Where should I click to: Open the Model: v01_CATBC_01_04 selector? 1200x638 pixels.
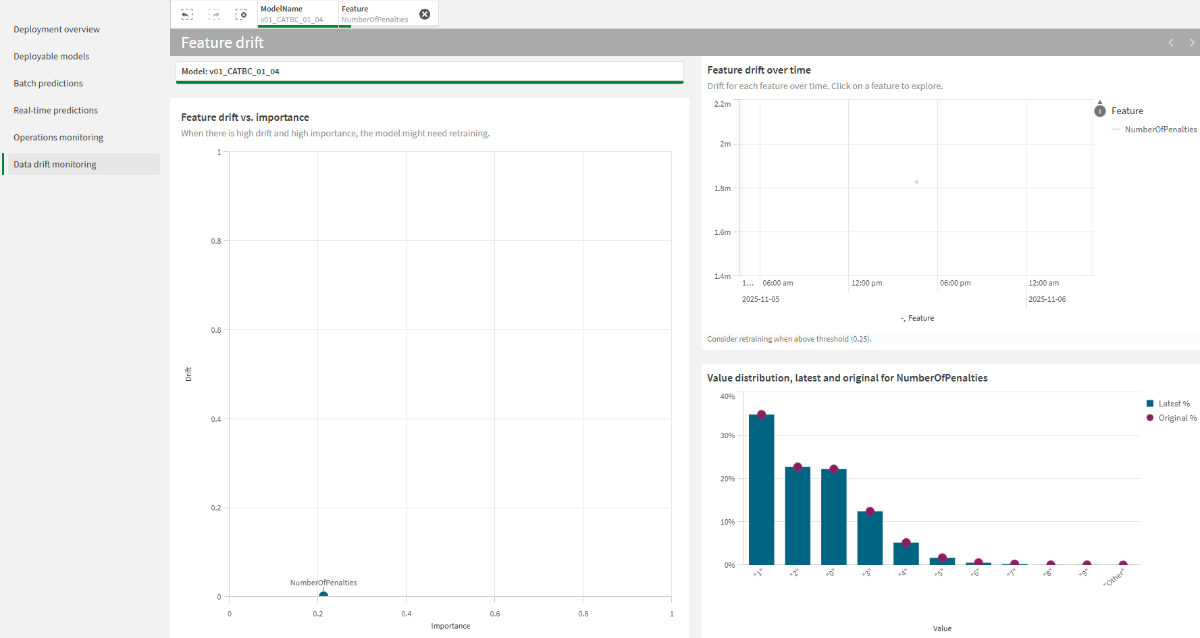tap(429, 72)
